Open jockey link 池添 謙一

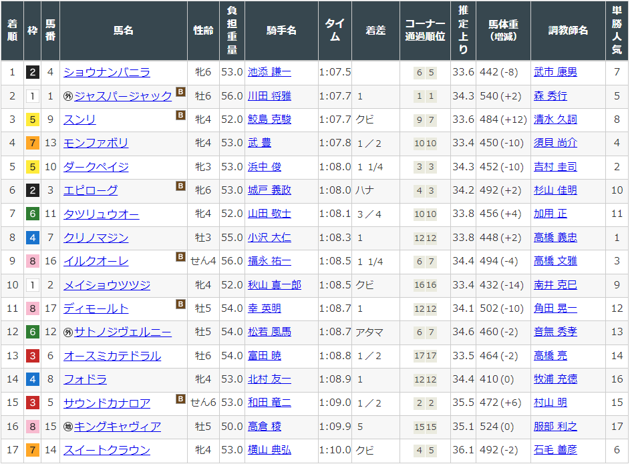[x=270, y=72]
